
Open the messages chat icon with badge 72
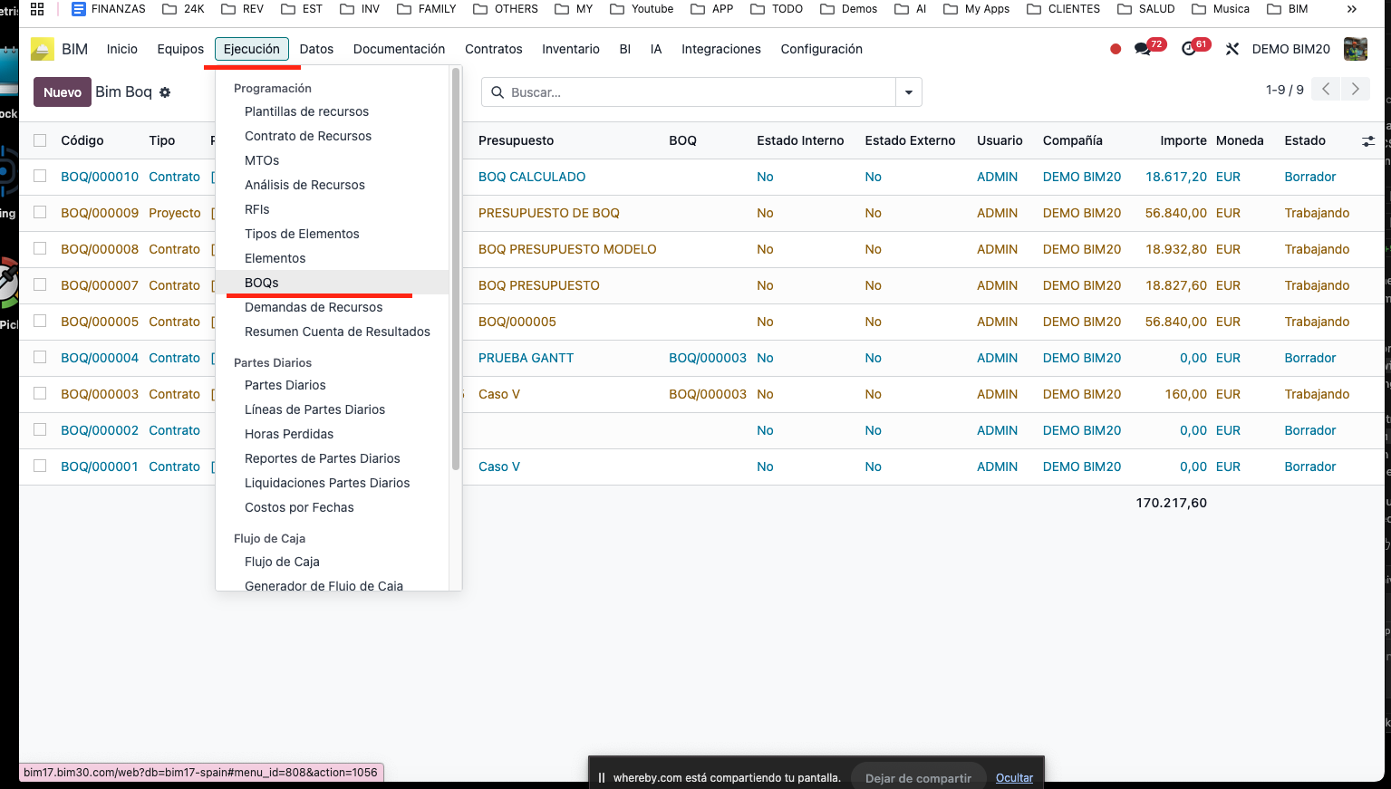(1144, 49)
